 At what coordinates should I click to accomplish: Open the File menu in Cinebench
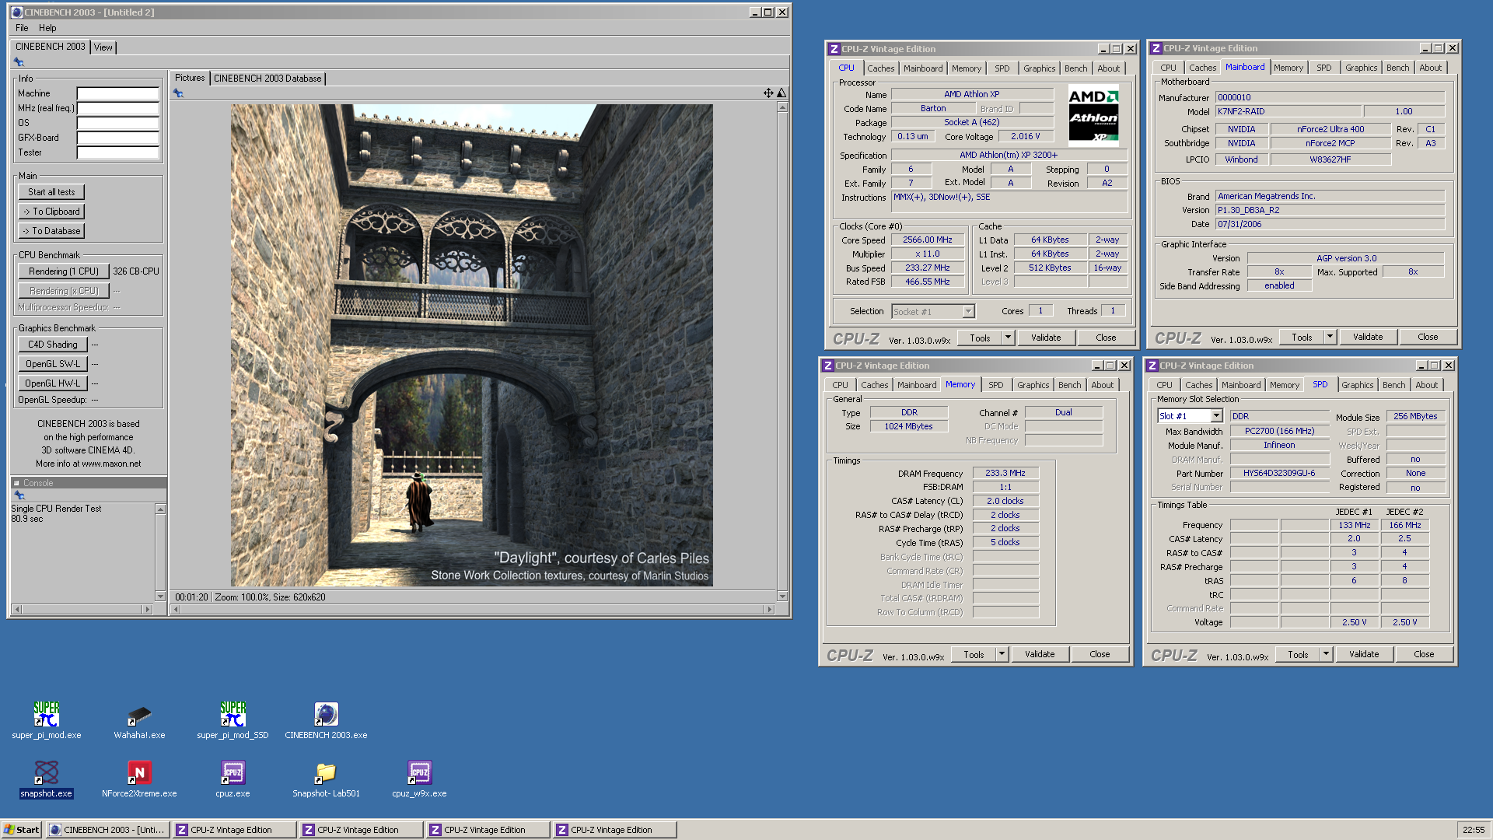pyautogui.click(x=22, y=28)
